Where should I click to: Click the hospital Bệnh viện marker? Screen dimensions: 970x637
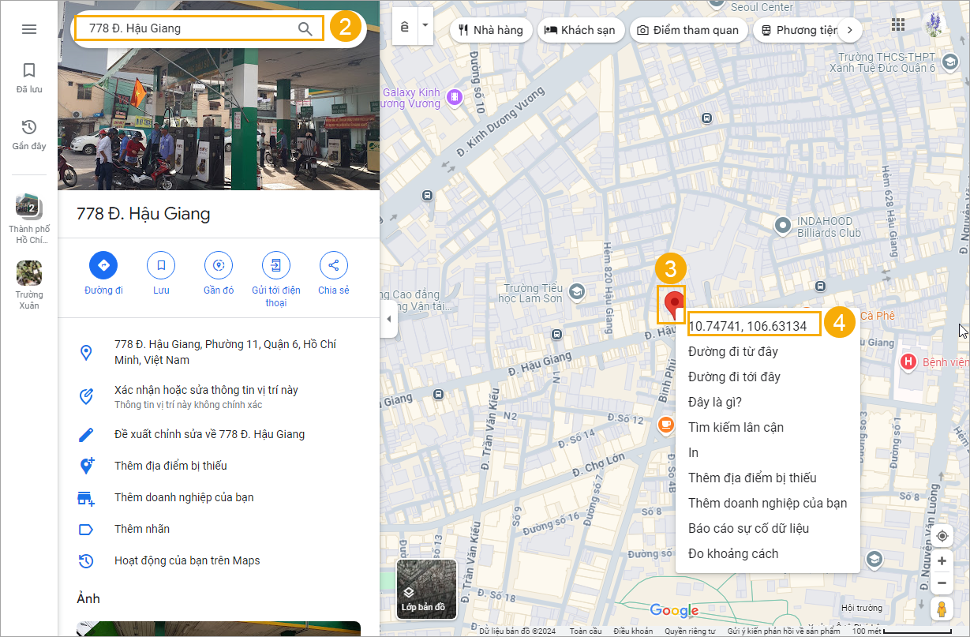(908, 362)
